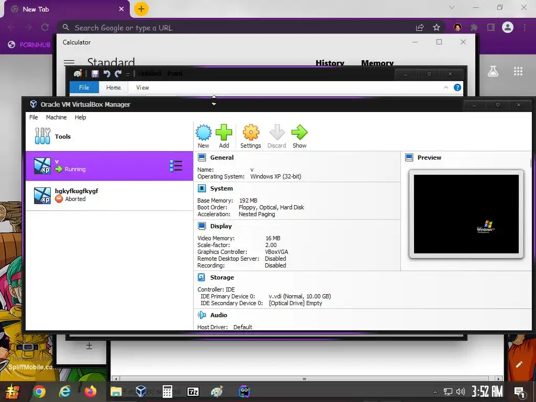Click the Paint scrollbar right arrow
The height and width of the screenshot is (402, 536).
click(498, 379)
